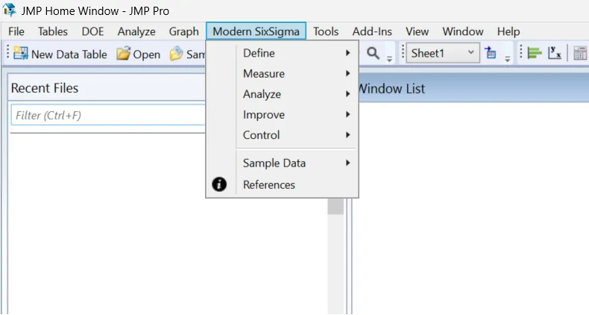This screenshot has width=589, height=315.
Task: Open the File menu
Action: pyautogui.click(x=16, y=31)
